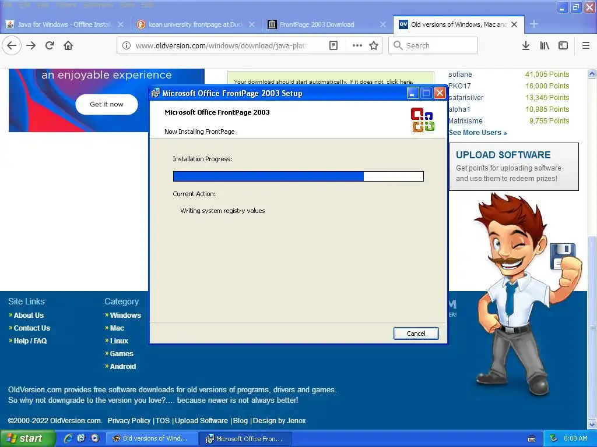Viewport: 597px width, 447px height.
Task: Close the Java for Windows tab
Action: tap(120, 24)
